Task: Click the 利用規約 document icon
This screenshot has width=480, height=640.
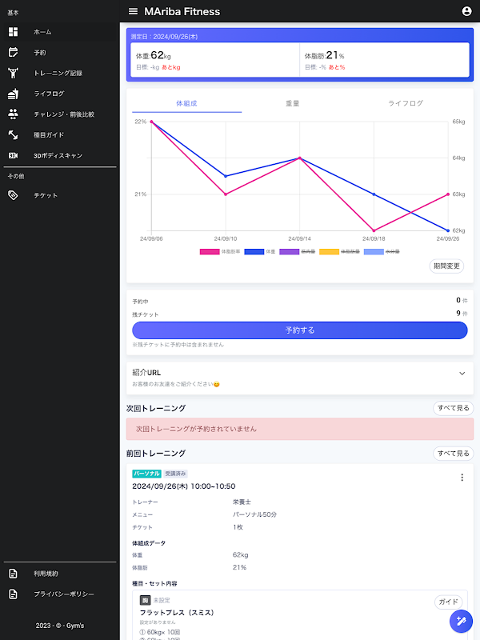Action: click(13, 574)
